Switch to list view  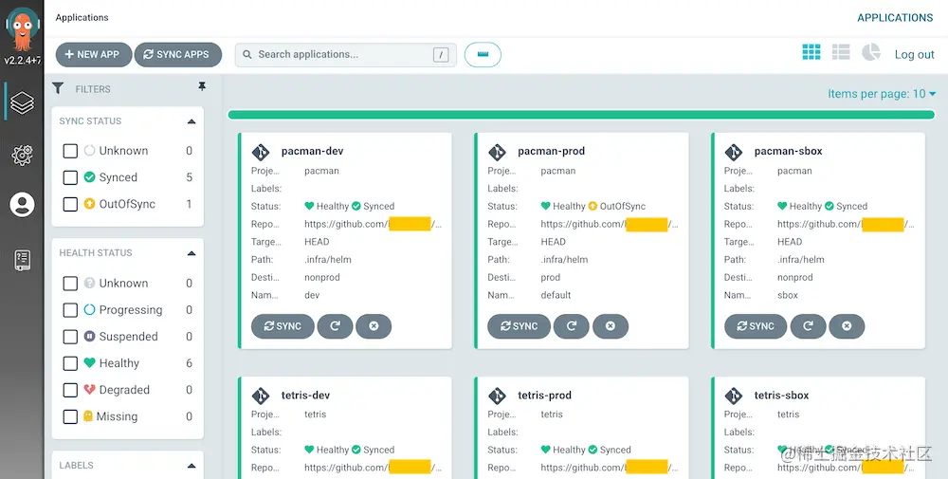coord(841,52)
